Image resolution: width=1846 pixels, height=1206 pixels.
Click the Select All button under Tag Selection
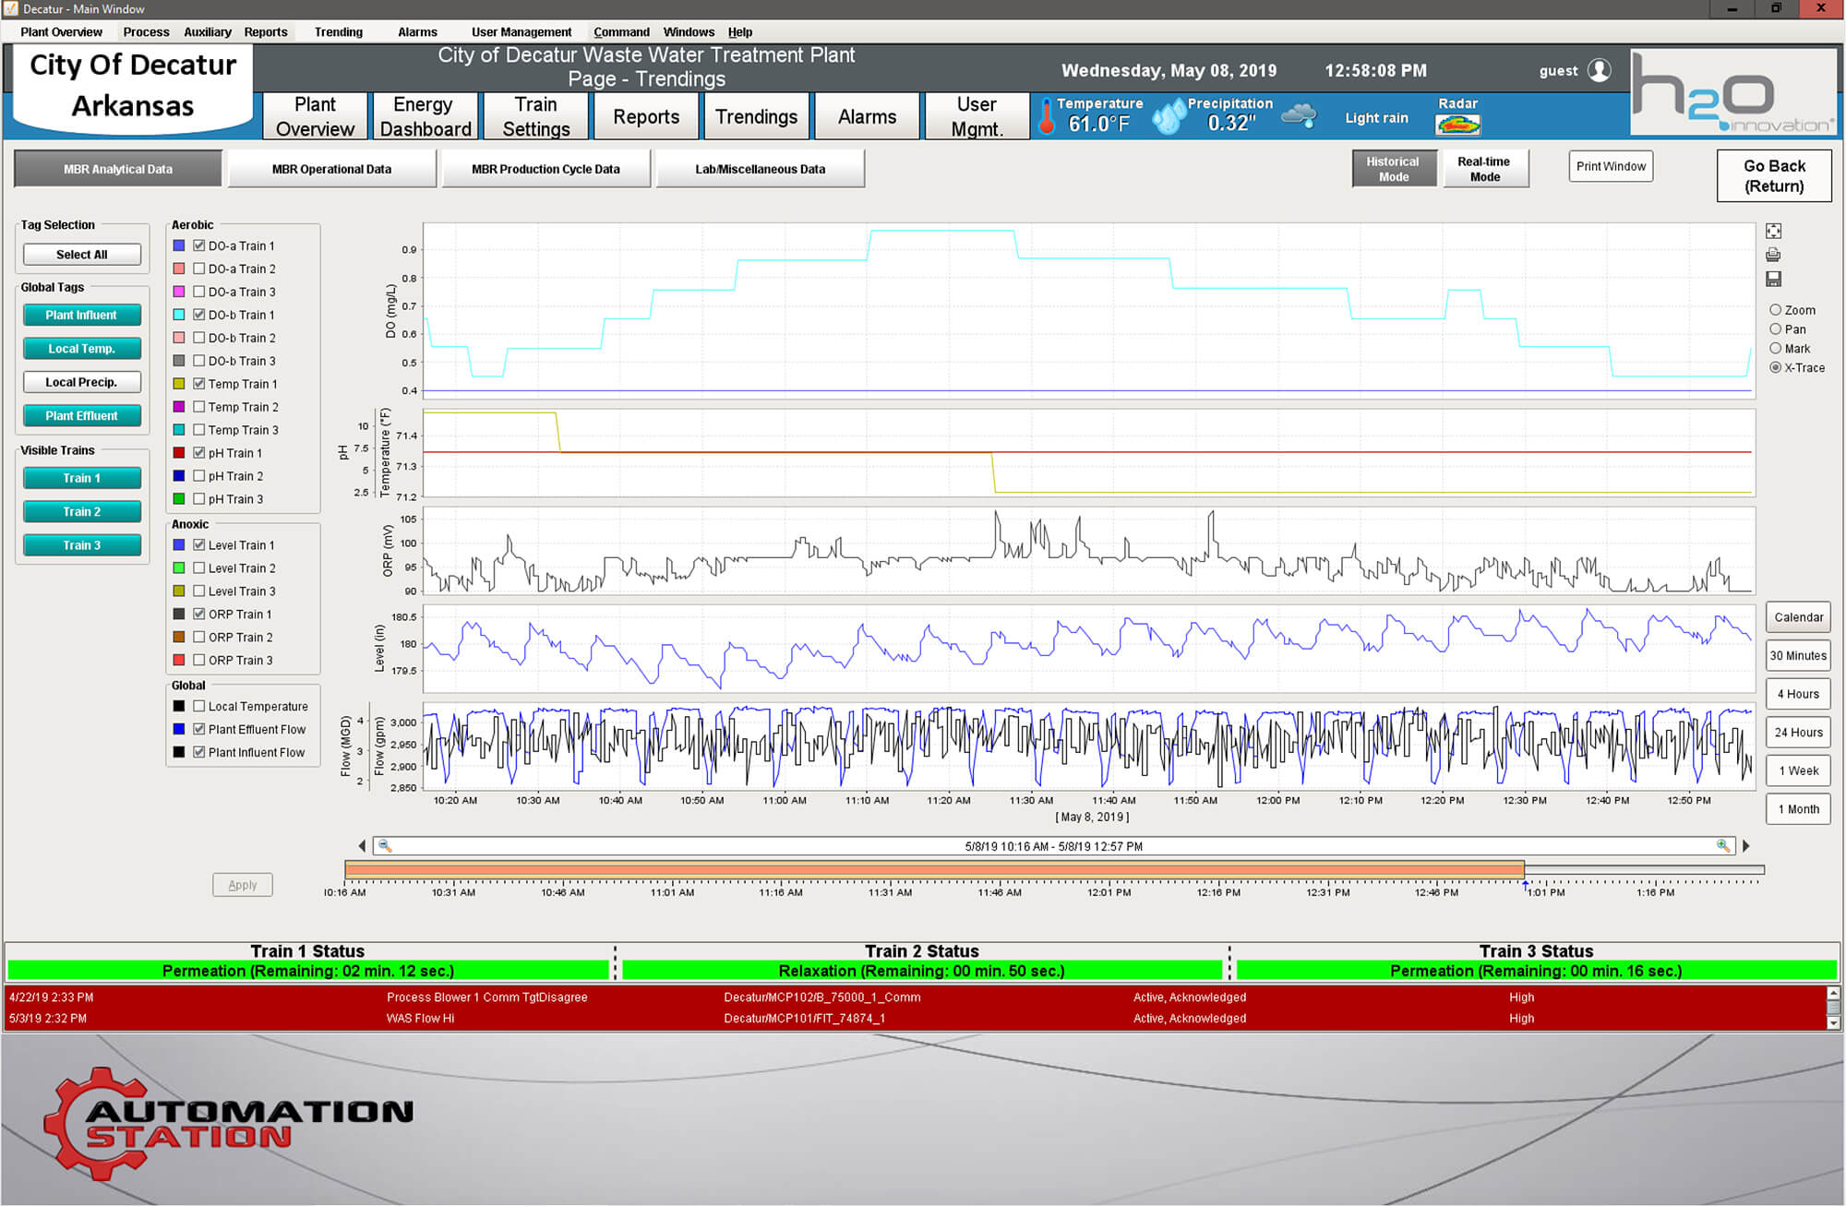coord(81,254)
